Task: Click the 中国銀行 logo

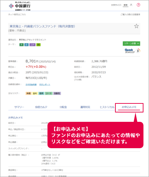Action: tap(20, 6)
